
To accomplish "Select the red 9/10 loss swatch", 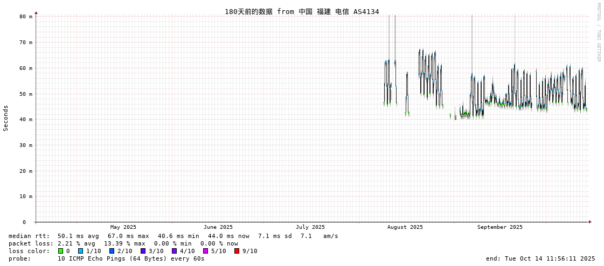I will tap(237, 251).
